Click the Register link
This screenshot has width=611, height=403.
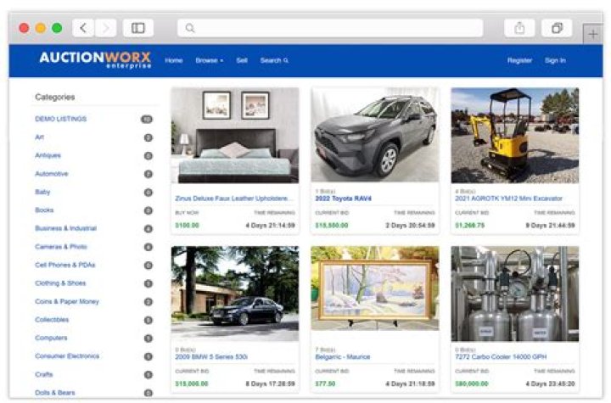point(519,61)
